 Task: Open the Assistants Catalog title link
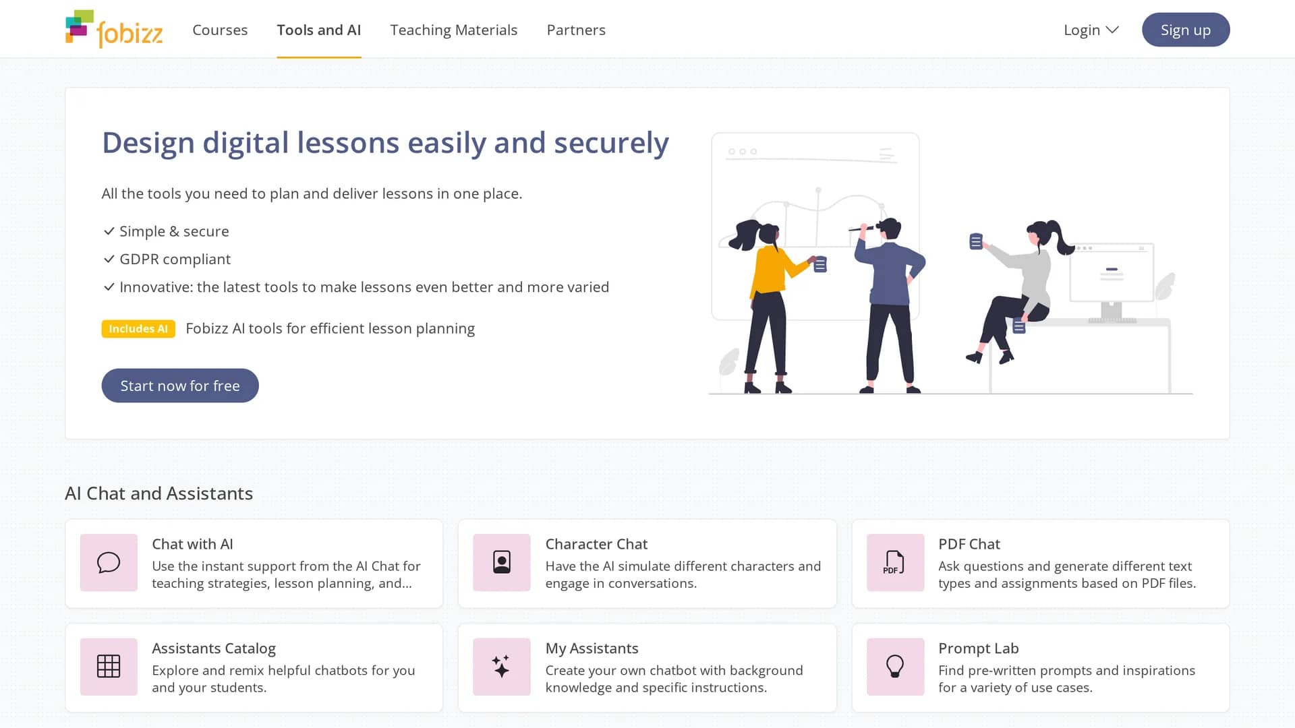coord(214,648)
